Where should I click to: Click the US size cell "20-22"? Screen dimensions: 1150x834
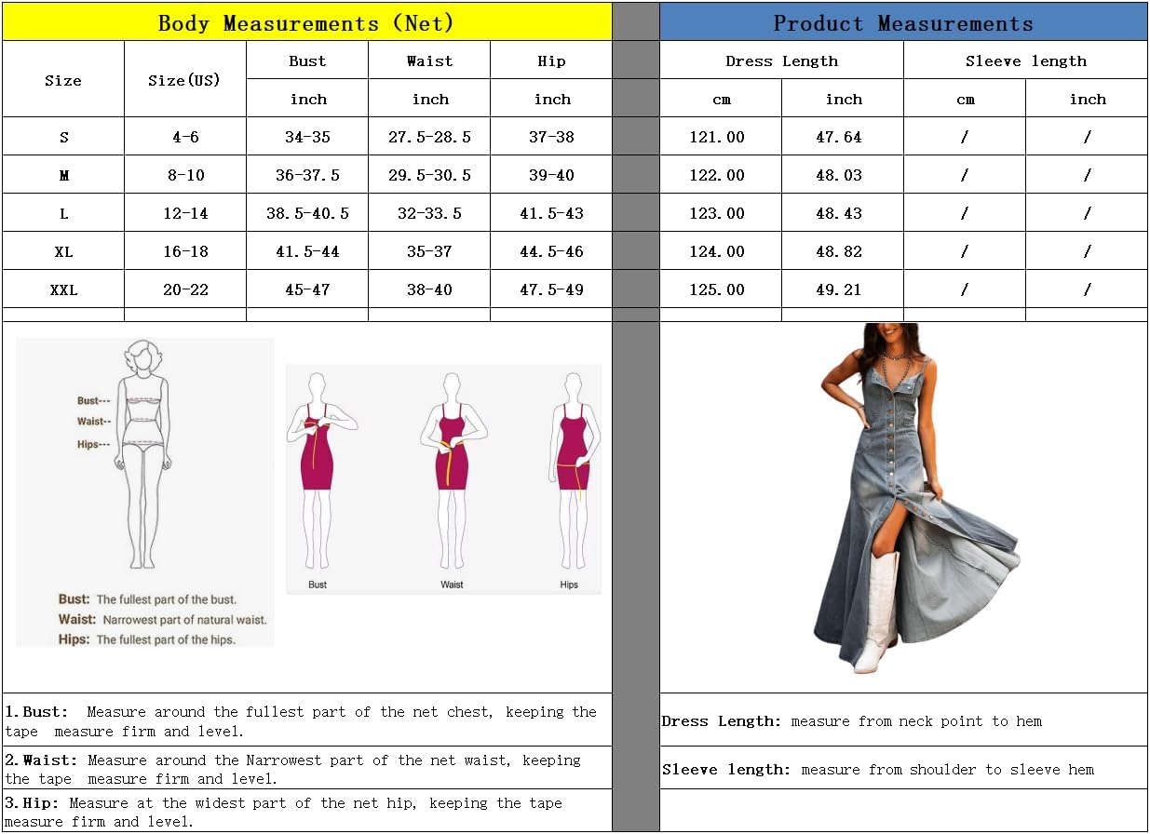tap(184, 289)
